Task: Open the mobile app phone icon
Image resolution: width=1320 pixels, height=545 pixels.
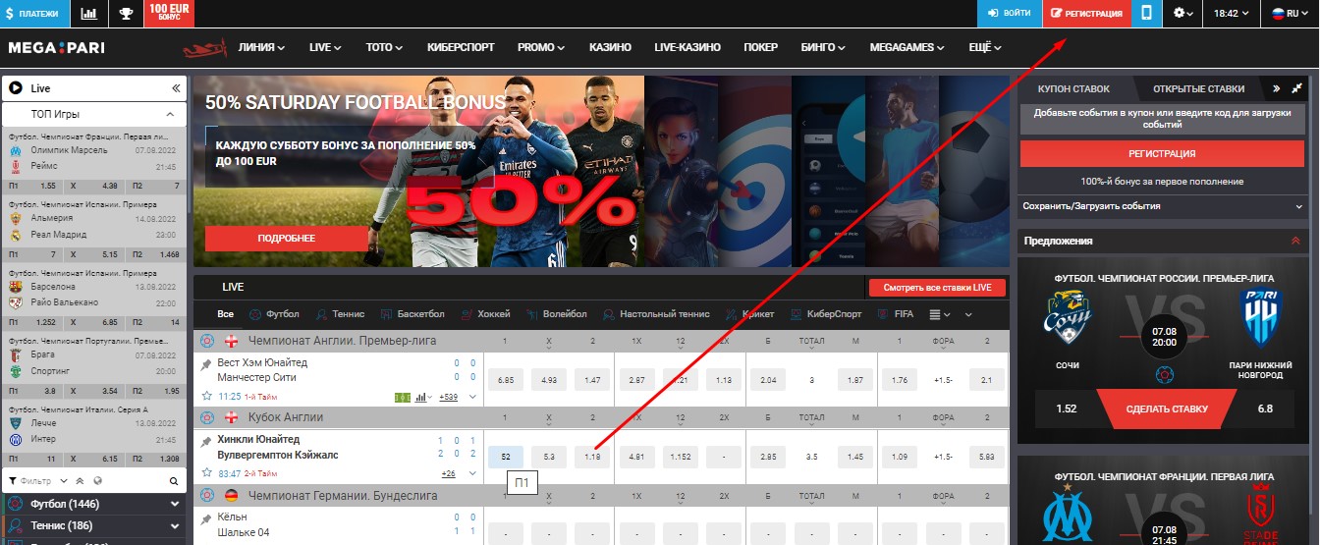Action: click(1145, 14)
